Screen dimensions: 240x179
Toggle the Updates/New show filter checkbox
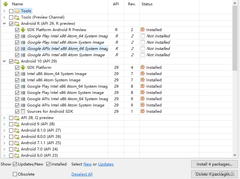point(15,164)
